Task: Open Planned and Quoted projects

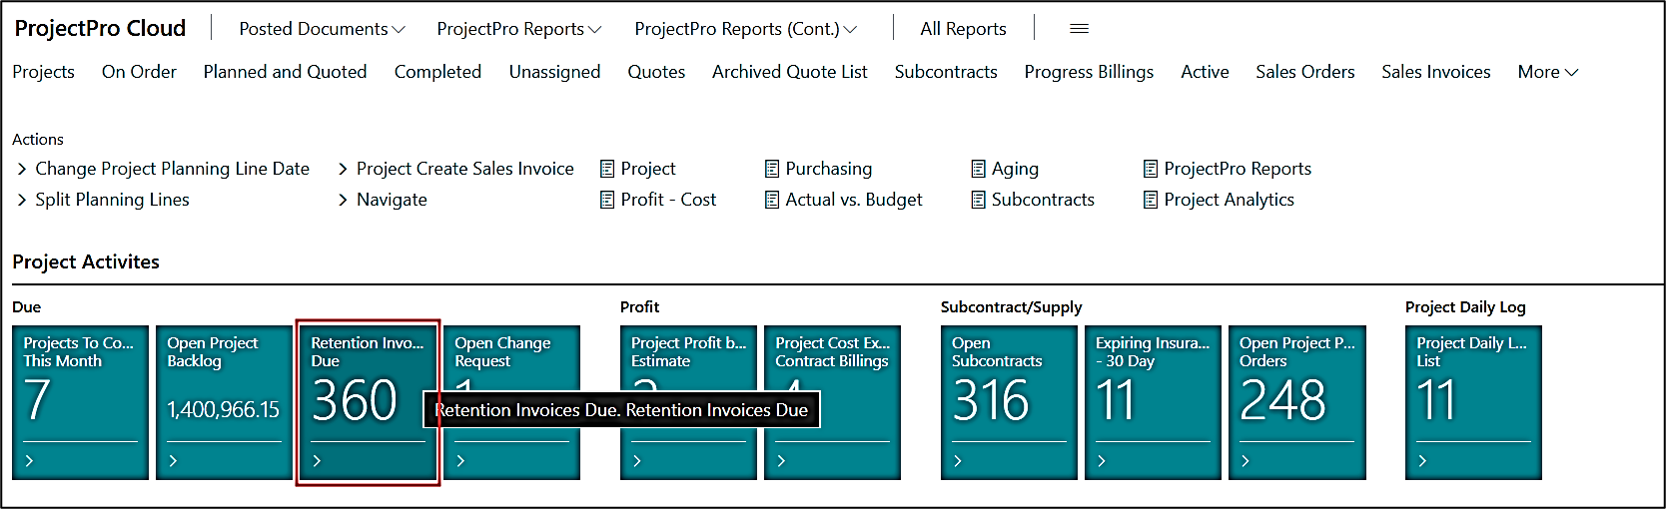Action: [x=285, y=72]
